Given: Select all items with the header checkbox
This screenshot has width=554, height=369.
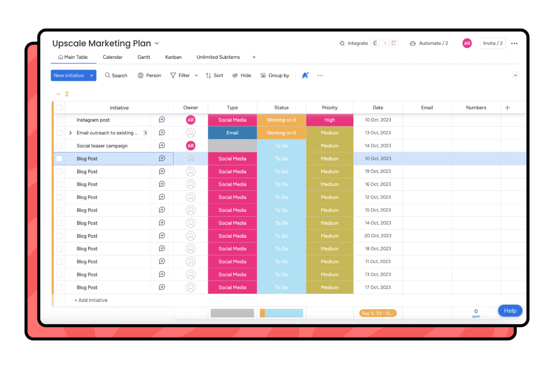Looking at the screenshot, I should pyautogui.click(x=59, y=107).
